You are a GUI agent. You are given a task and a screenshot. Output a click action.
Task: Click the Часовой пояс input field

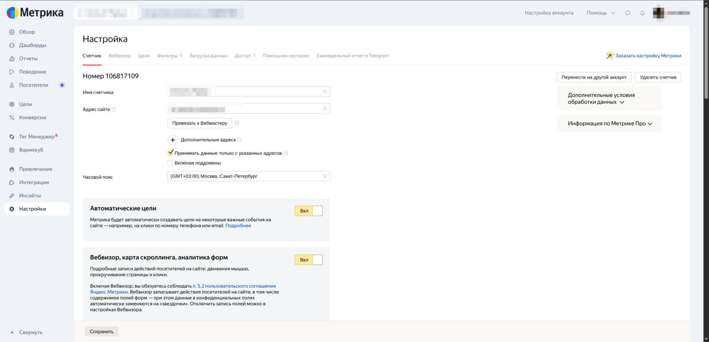244,176
